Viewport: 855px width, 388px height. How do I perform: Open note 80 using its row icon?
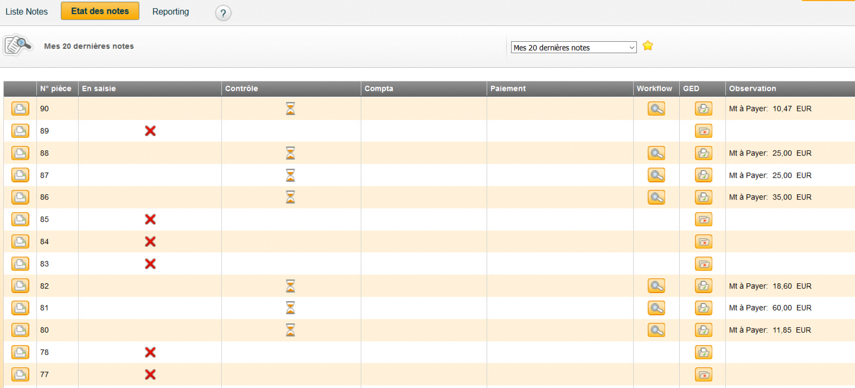pyautogui.click(x=20, y=330)
